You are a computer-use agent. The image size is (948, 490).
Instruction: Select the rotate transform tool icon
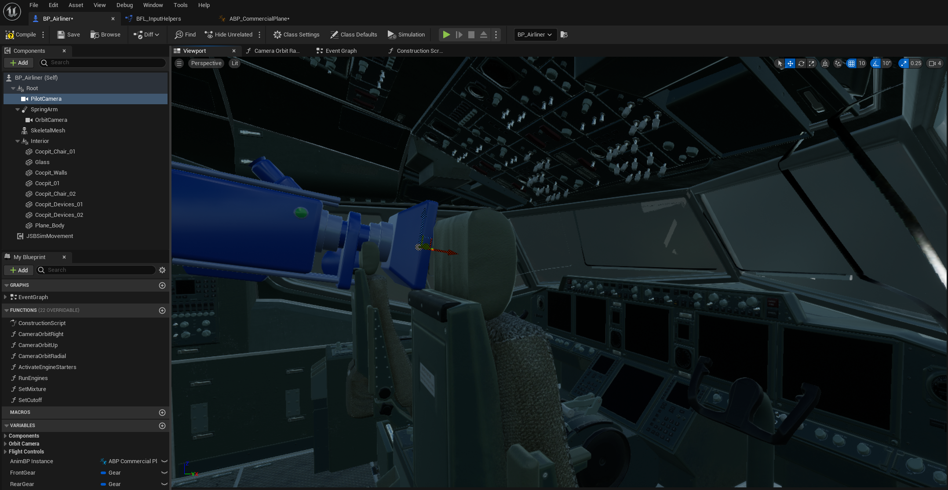tap(801, 63)
